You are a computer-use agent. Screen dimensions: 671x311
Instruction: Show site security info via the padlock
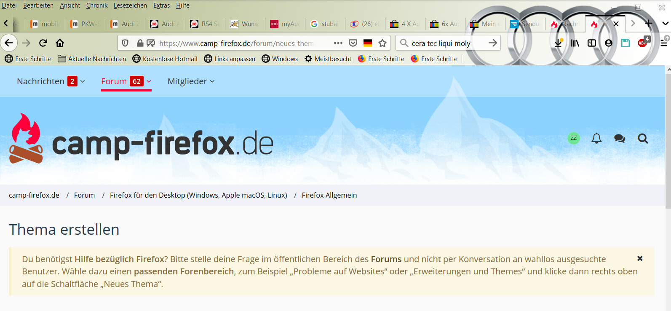140,43
